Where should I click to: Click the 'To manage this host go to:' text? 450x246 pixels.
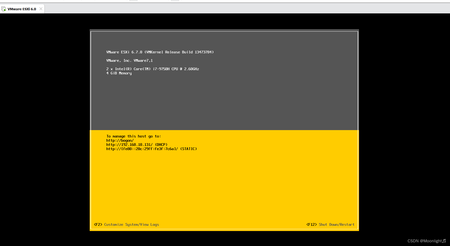tap(134, 136)
